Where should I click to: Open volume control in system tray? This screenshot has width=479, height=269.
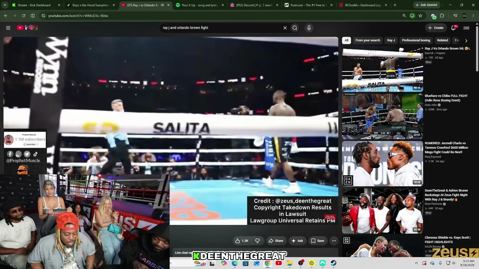(454, 263)
